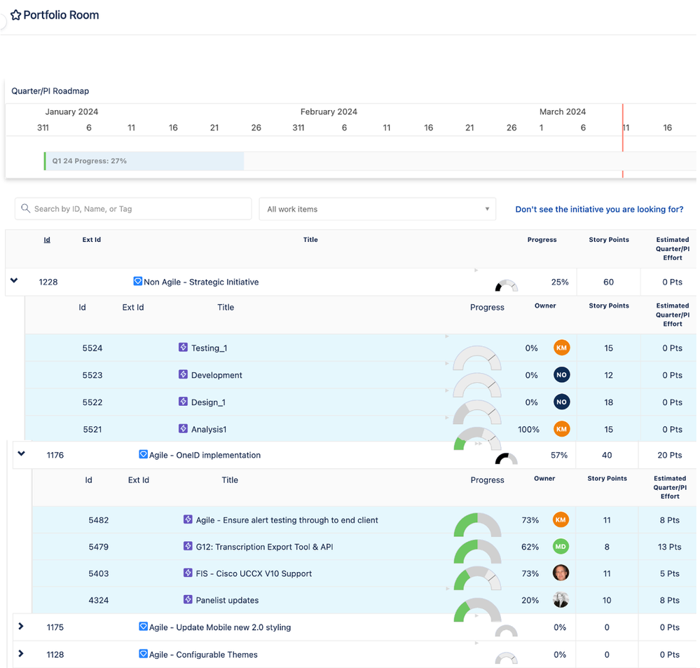Image resolution: width=700 pixels, height=668 pixels.
Task: Click the Development item type icon
Action: coord(183,375)
